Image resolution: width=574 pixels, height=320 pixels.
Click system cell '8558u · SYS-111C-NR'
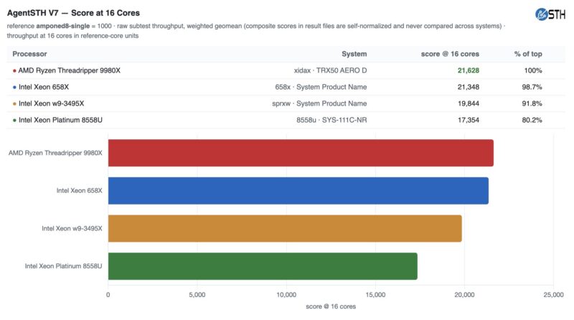(331, 120)
